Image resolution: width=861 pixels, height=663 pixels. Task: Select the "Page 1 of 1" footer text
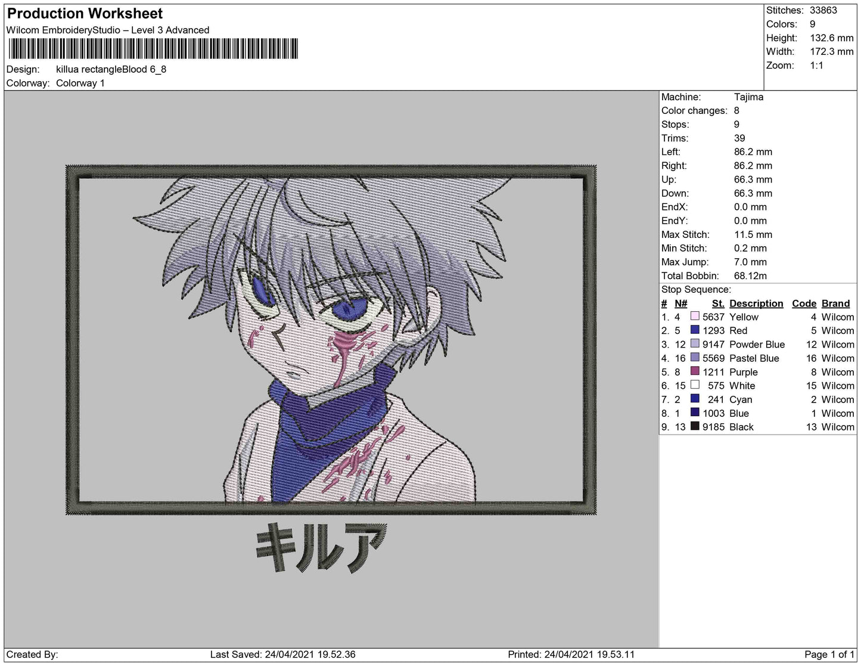[829, 654]
